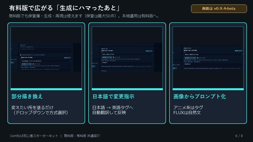
Task: Click the text （ドロップダウンで方式選択）
Action: 41,113
